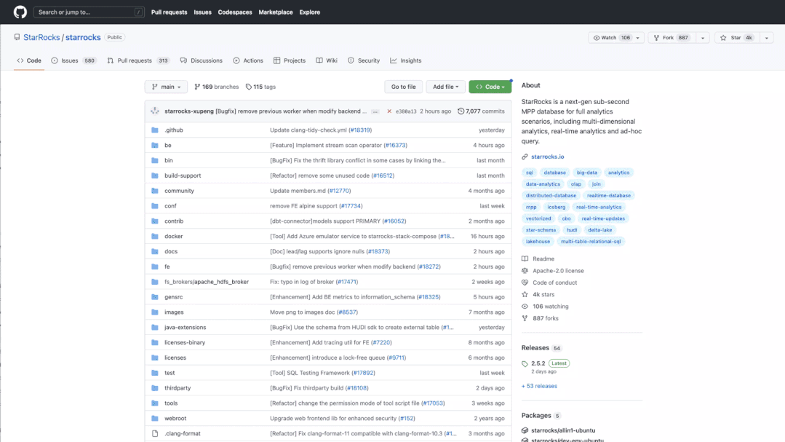
Task: Open the + 53 releases link
Action: coord(539,386)
